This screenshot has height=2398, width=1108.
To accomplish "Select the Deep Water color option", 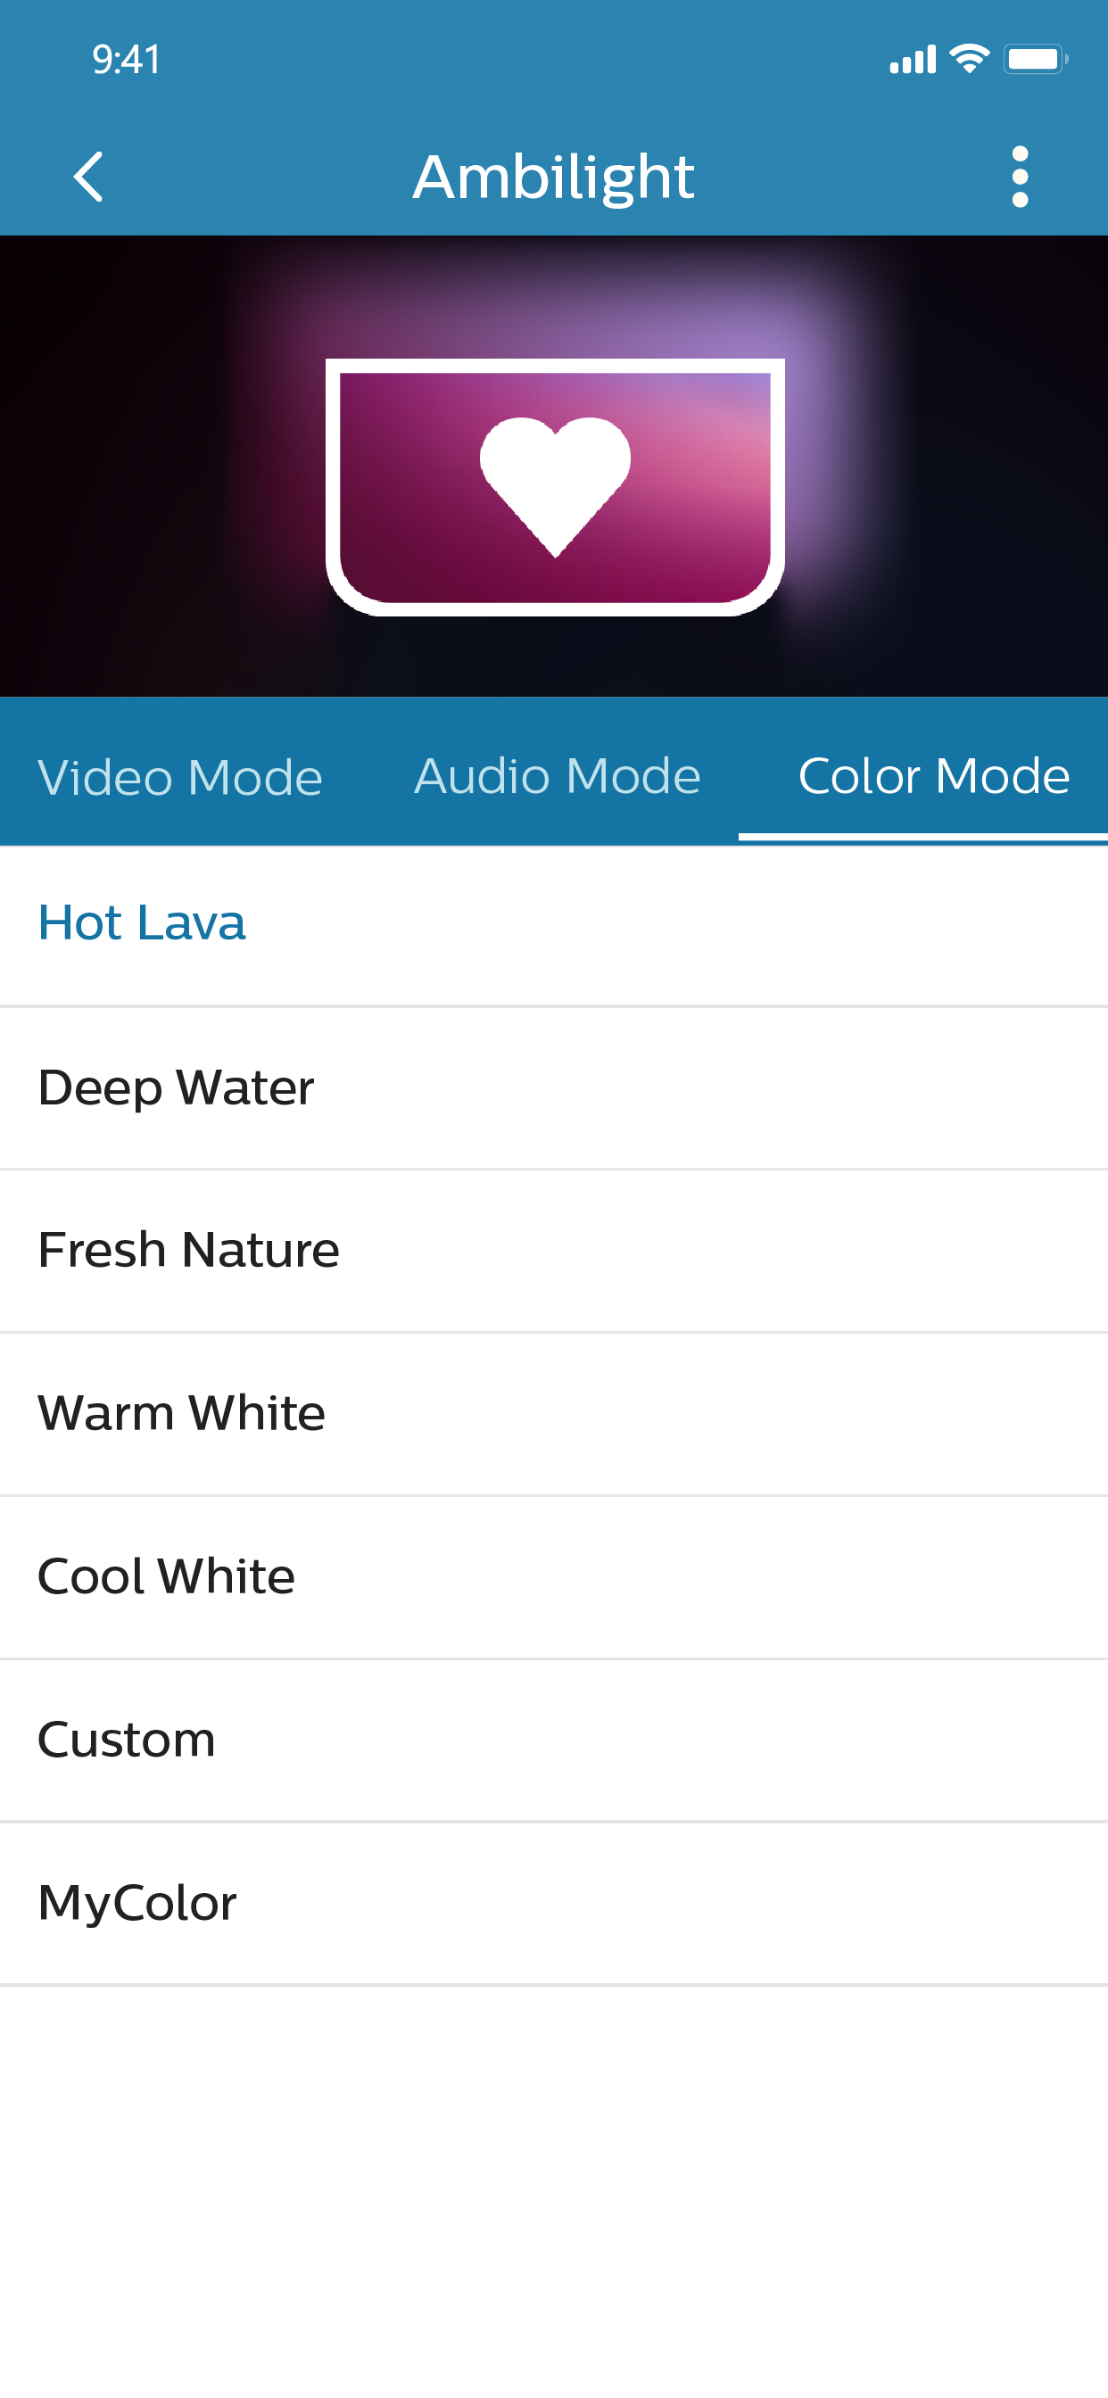I will 176,1087.
